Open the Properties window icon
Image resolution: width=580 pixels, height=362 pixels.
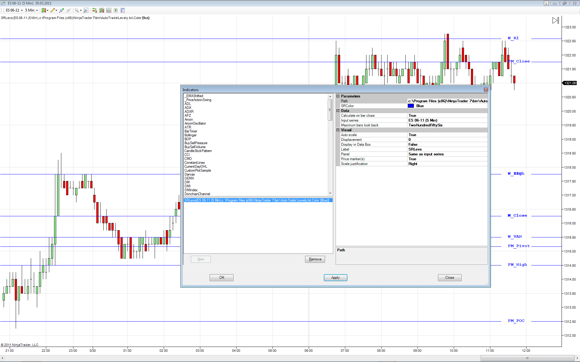(x=123, y=10)
